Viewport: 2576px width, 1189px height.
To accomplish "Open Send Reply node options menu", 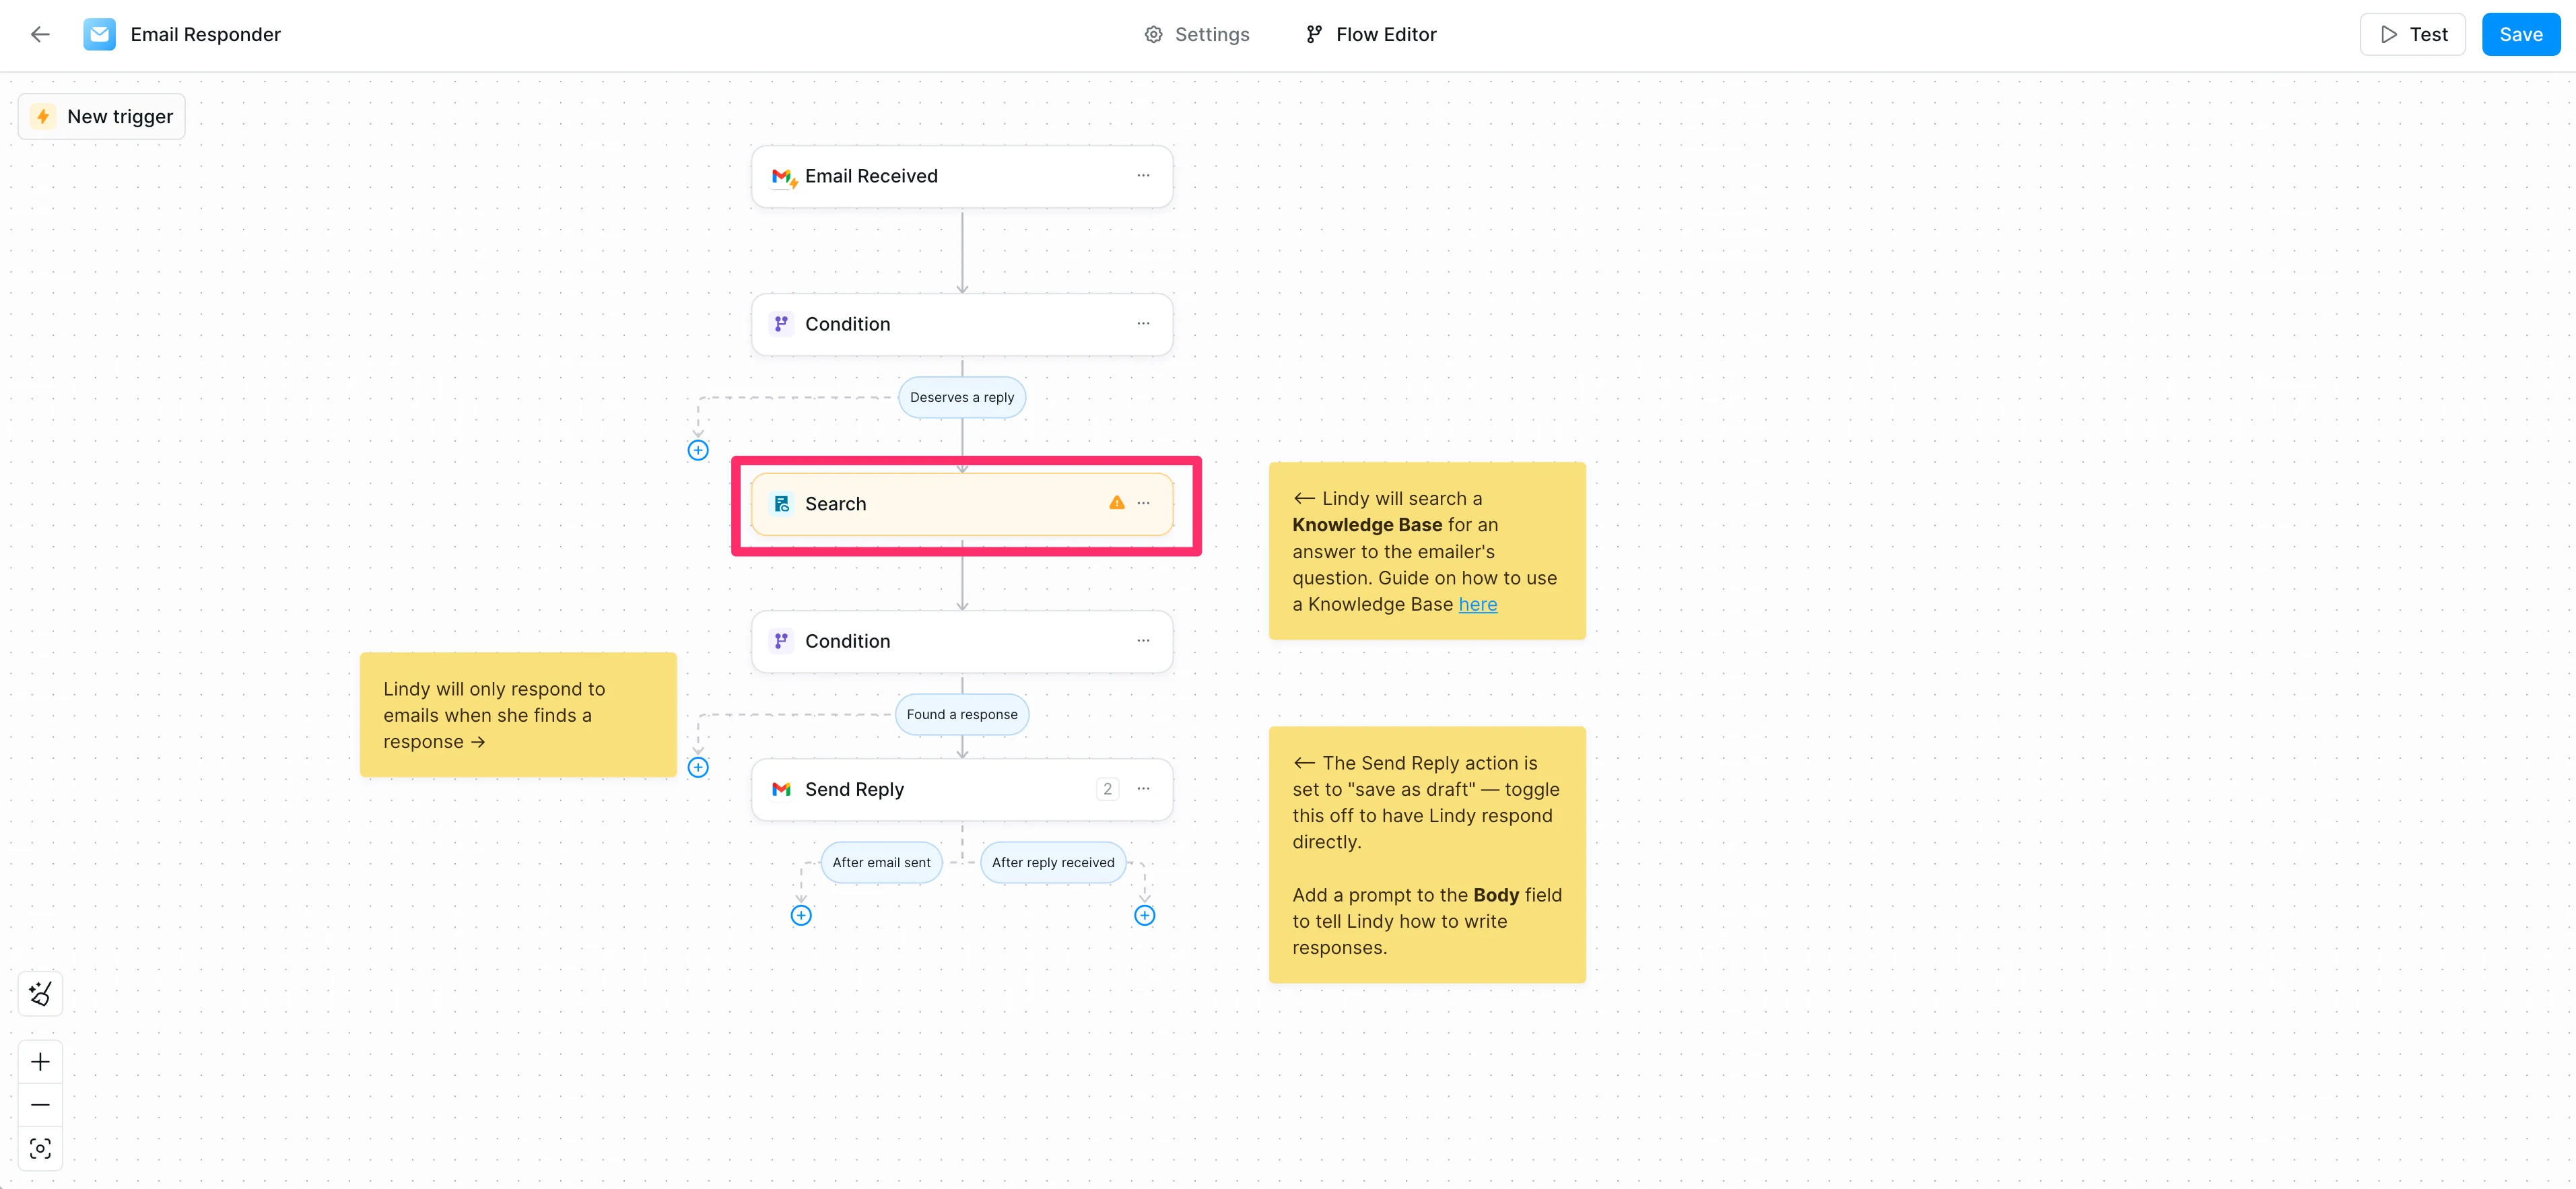I will (1143, 789).
